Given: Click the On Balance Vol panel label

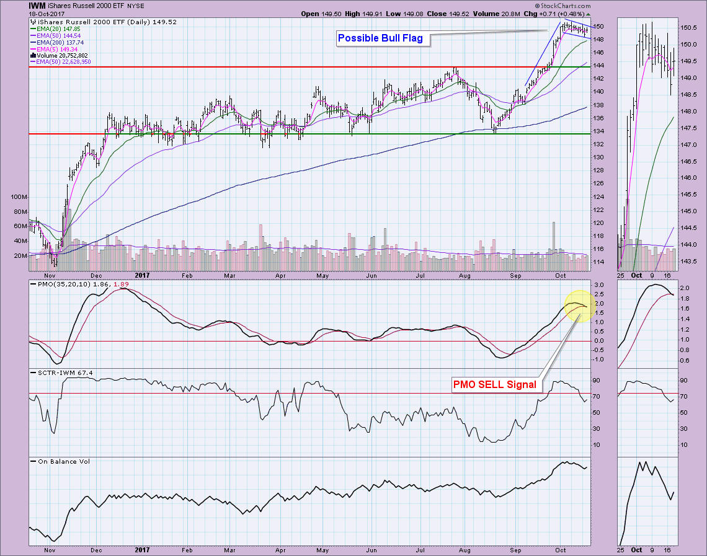Looking at the screenshot, I should (58, 461).
